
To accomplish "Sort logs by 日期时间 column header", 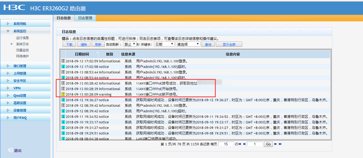I will (x=82, y=54).
